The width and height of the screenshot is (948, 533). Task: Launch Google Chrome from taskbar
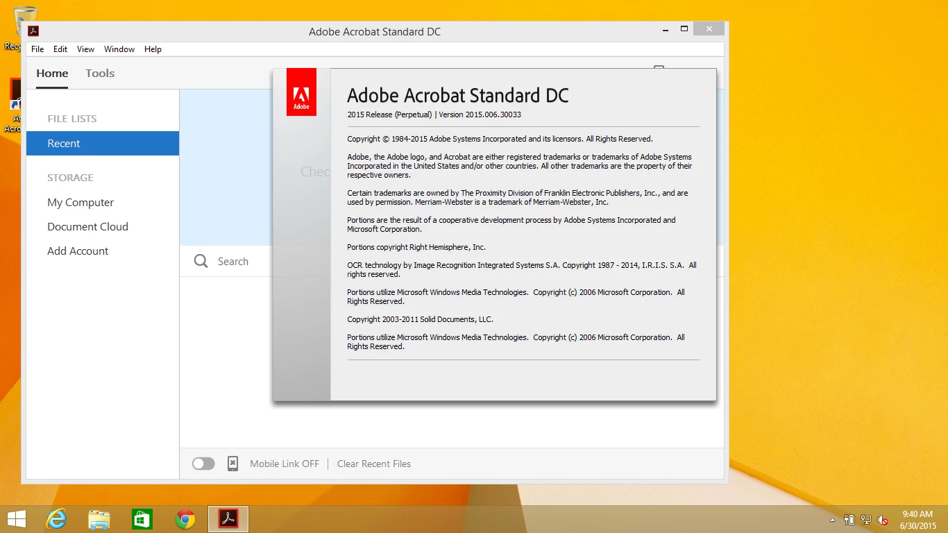[x=185, y=519]
